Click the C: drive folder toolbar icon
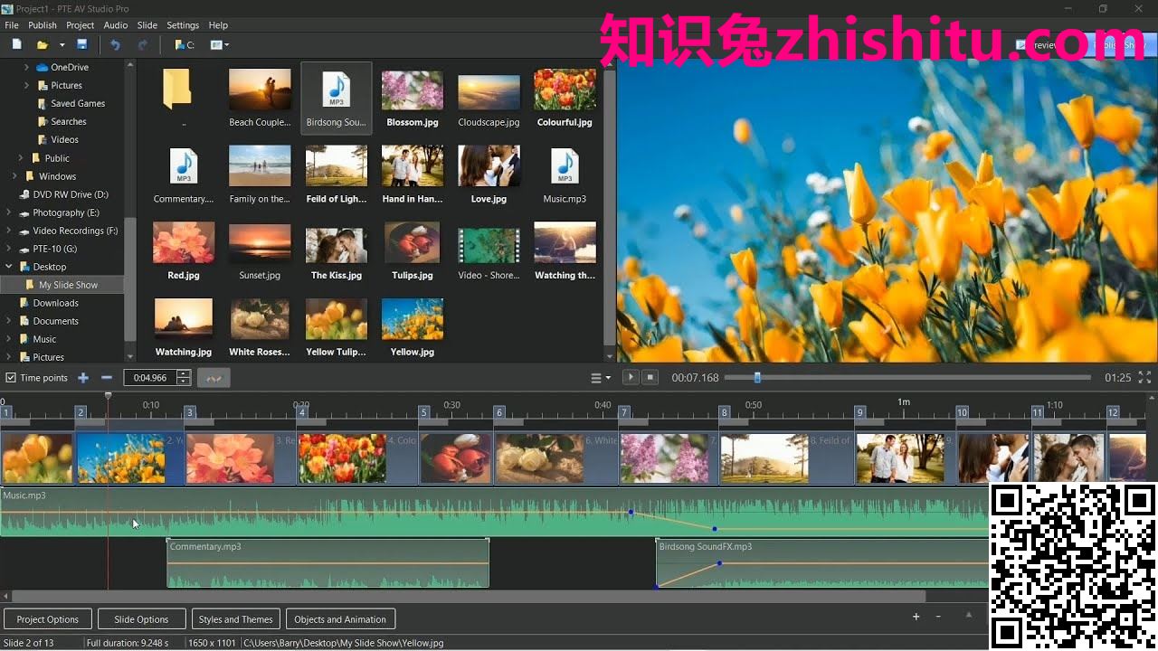Screen dimensions: 1158x651 [x=185, y=44]
